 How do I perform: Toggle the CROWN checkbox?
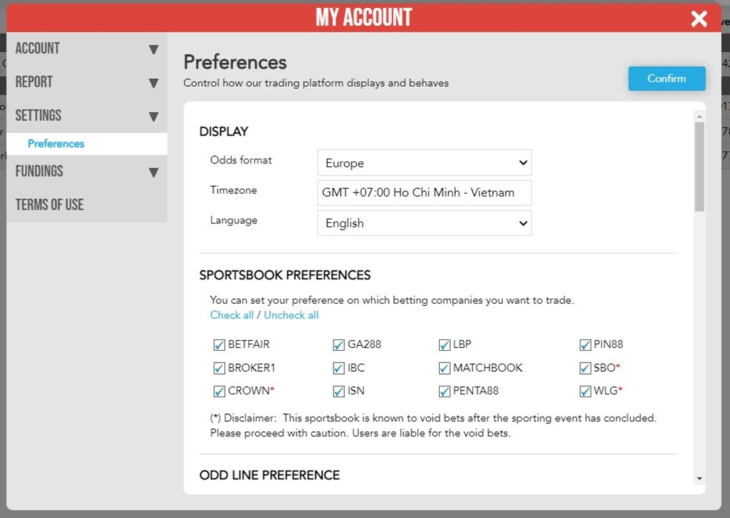click(219, 391)
